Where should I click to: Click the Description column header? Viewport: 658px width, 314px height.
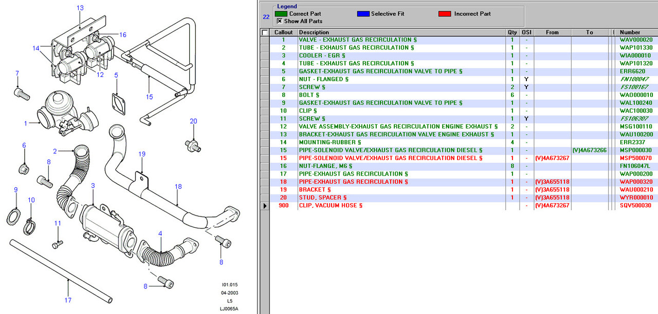click(x=401, y=32)
